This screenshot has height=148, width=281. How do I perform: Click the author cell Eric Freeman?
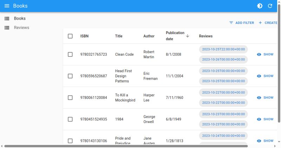point(151,76)
